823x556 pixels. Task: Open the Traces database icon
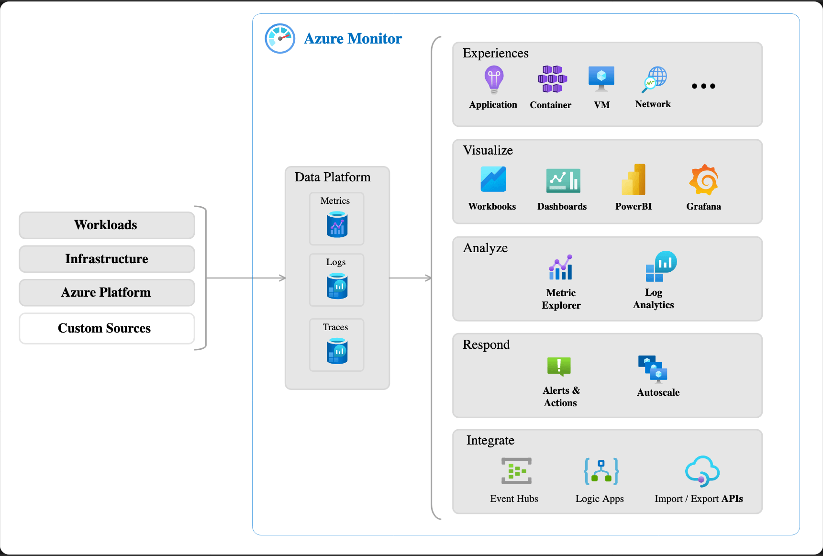[337, 351]
